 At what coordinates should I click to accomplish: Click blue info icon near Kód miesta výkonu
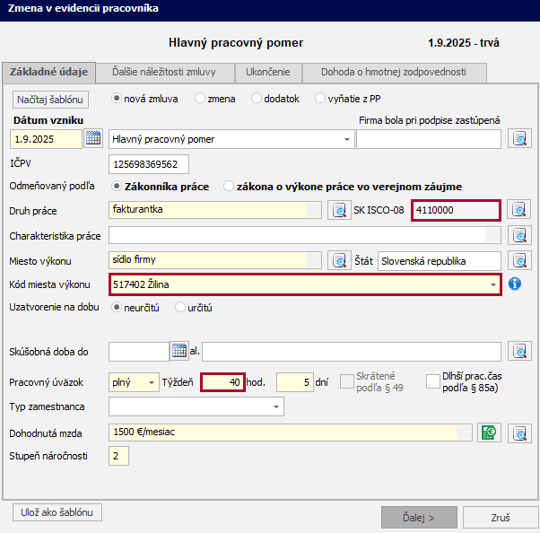coord(515,284)
